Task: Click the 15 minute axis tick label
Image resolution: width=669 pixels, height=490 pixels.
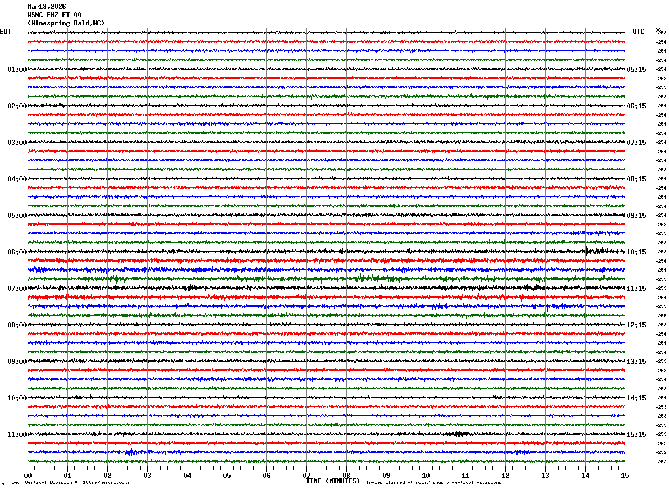Action: [x=625, y=475]
